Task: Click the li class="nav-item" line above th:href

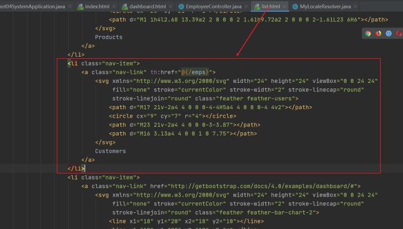Action: click(104, 63)
